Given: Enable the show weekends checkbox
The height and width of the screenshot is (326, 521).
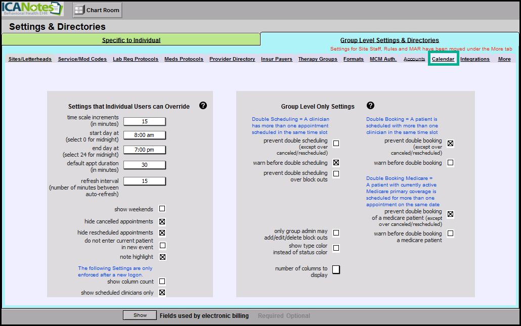Looking at the screenshot, I should click(x=162, y=209).
